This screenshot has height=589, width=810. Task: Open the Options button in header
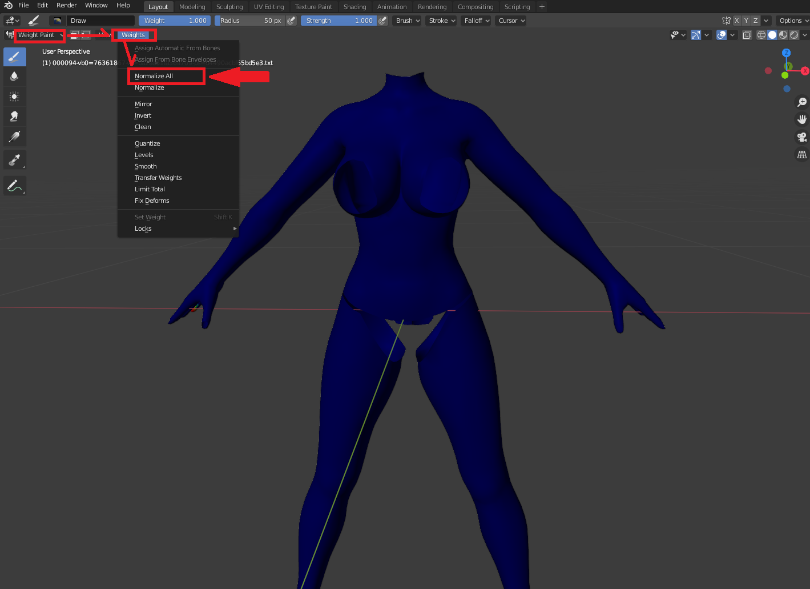click(x=793, y=21)
